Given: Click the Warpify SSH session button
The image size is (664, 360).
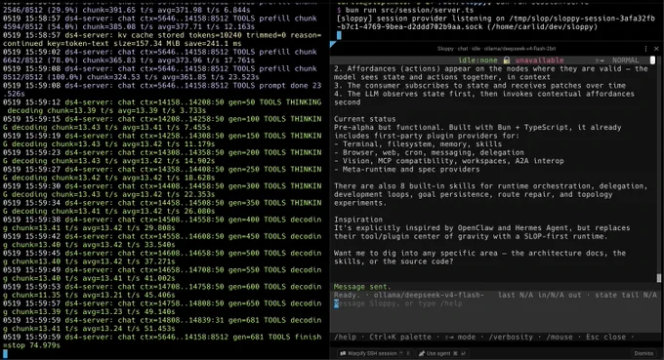Looking at the screenshot, I should point(375,353).
